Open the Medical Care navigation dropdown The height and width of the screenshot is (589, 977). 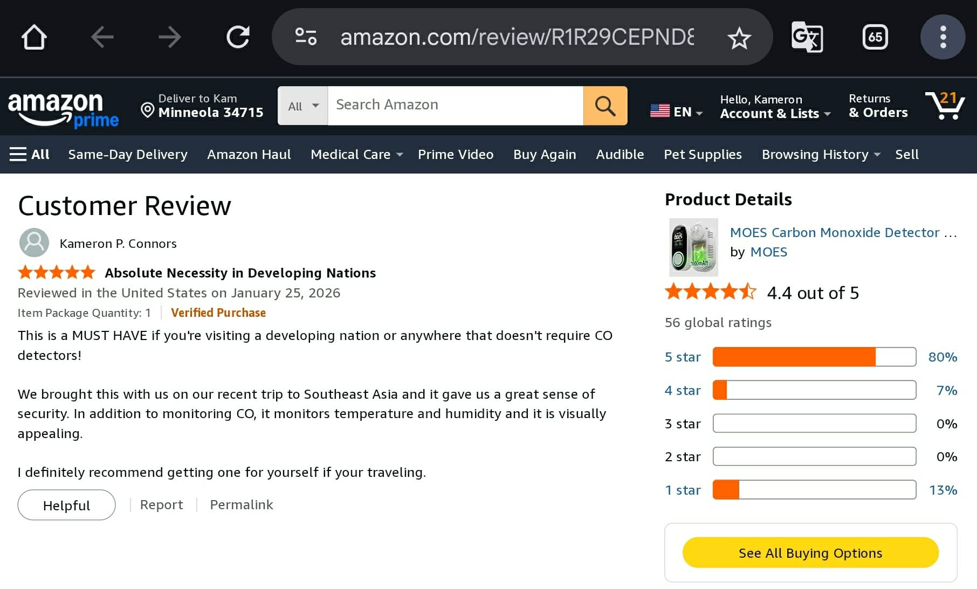(x=356, y=155)
